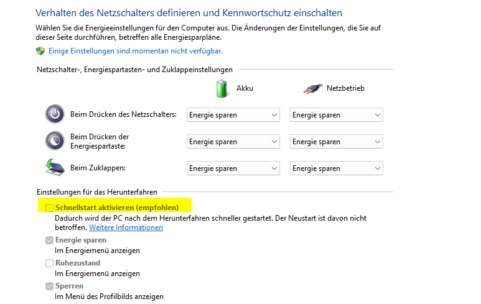Click the power button Netzschalter icon

click(55, 114)
